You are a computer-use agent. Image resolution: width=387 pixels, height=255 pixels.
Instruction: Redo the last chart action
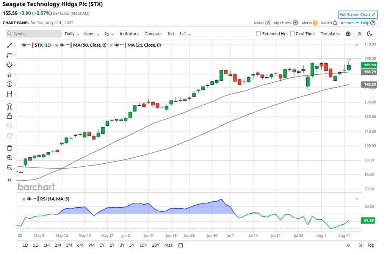[9, 136]
